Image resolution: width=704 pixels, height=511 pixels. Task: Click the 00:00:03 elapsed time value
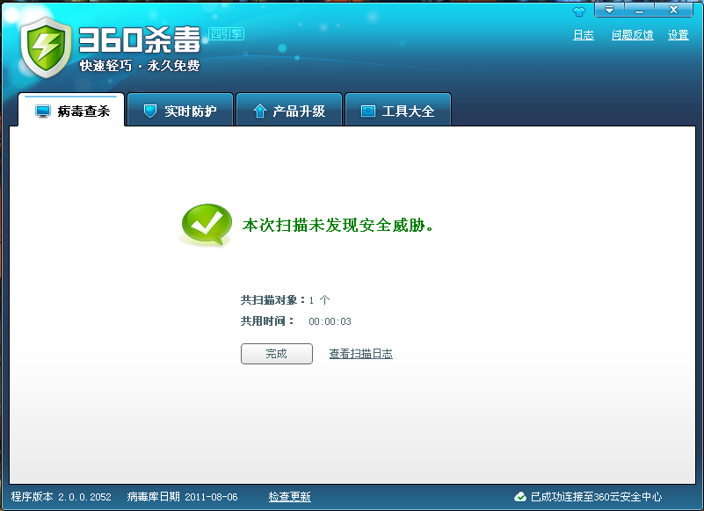pos(330,321)
